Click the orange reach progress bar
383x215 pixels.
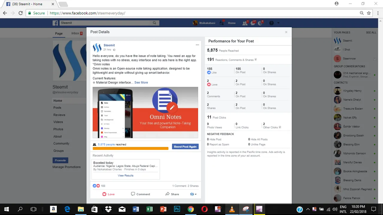point(130,148)
